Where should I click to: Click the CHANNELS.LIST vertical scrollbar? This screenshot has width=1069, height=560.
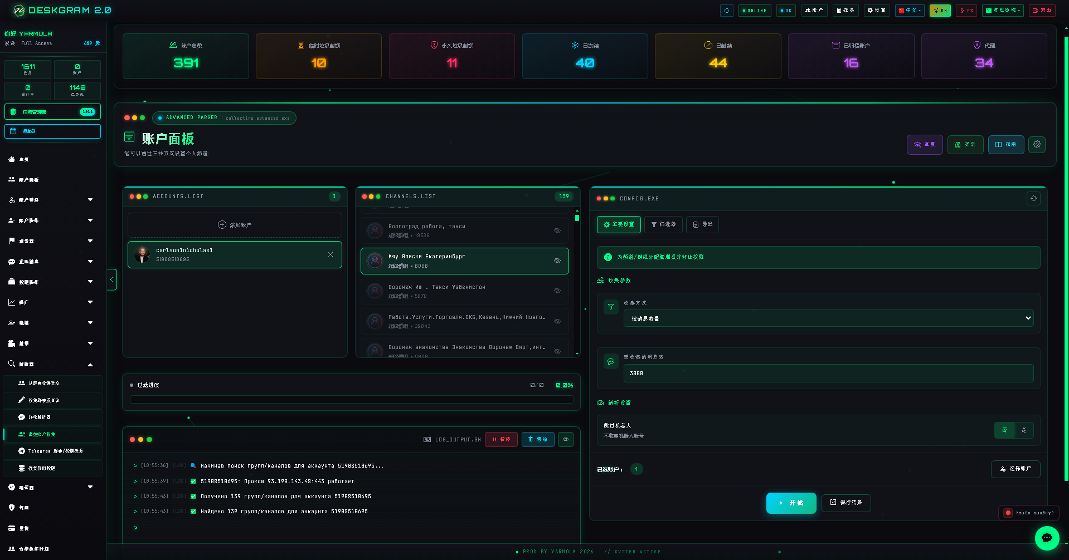point(577,282)
